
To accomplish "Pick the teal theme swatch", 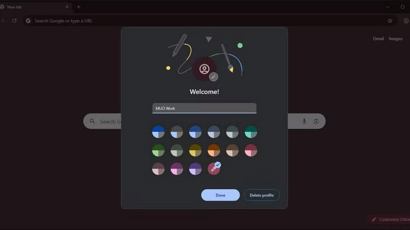I will click(x=251, y=132).
